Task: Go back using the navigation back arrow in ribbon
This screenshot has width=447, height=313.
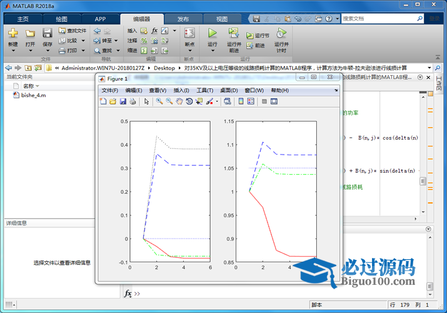Action: [97, 31]
